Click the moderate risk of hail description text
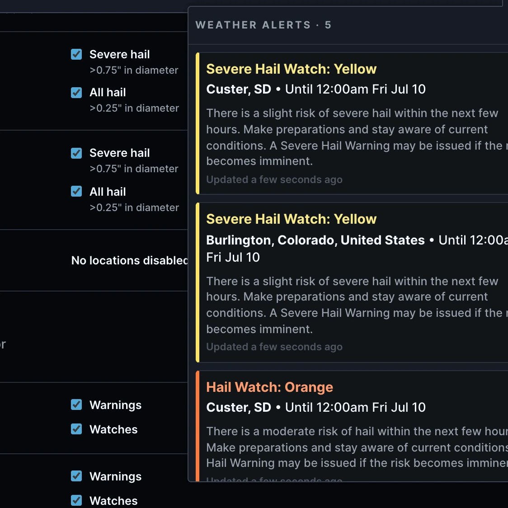Viewport: 508px width, 508px height. 357,447
